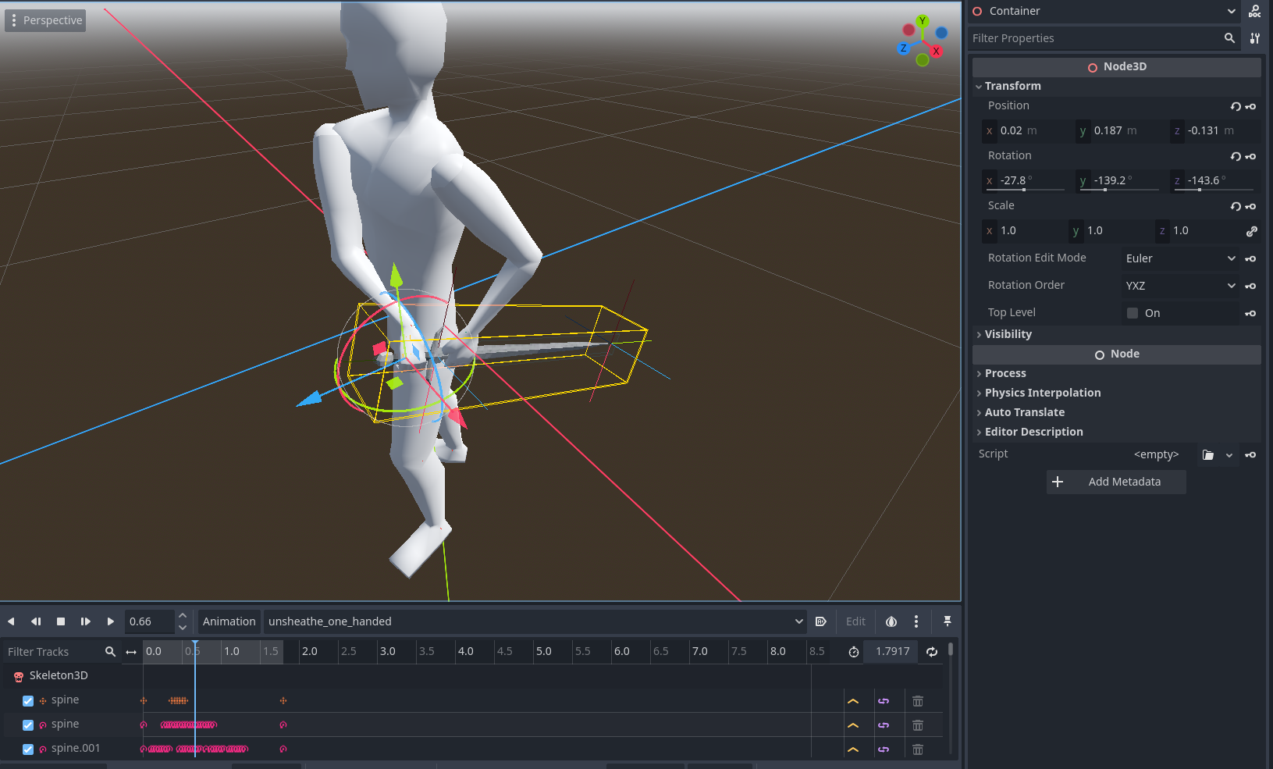Click the Animation button beside the name field

tap(229, 621)
